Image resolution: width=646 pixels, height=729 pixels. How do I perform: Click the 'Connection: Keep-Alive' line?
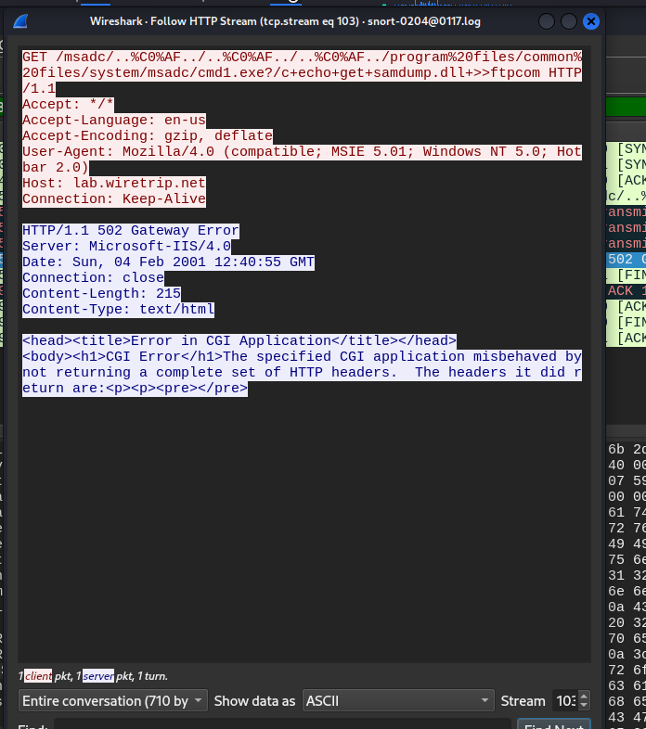114,199
